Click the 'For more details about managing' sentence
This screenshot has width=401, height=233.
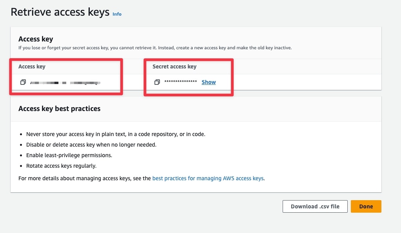[x=84, y=178]
